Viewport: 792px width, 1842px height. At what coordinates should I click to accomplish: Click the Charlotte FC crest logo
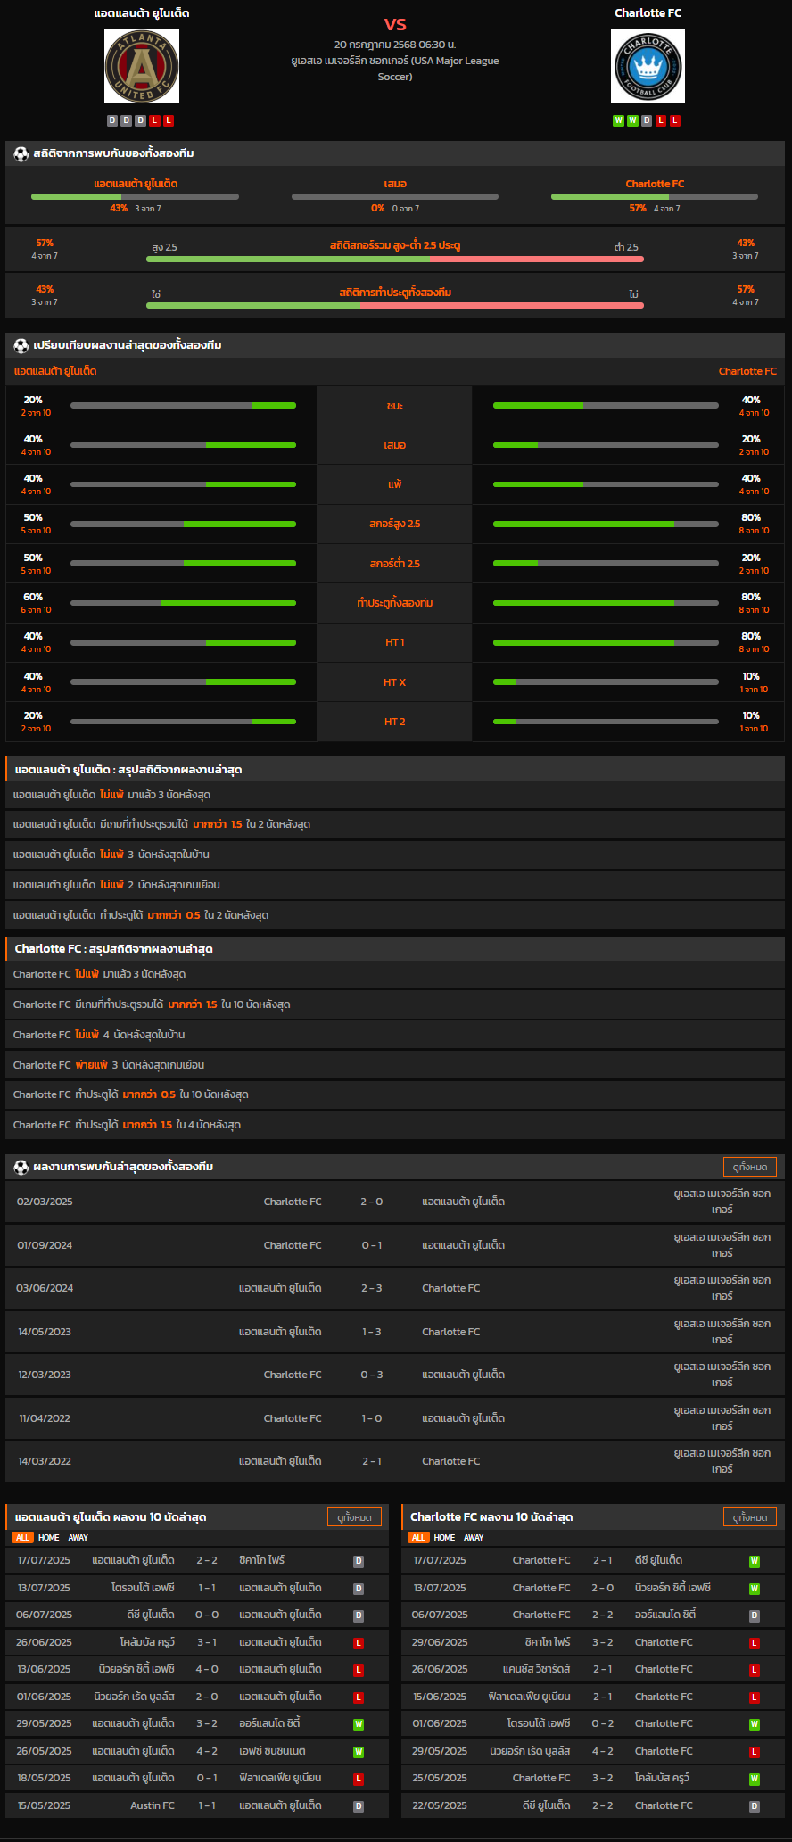(x=648, y=66)
